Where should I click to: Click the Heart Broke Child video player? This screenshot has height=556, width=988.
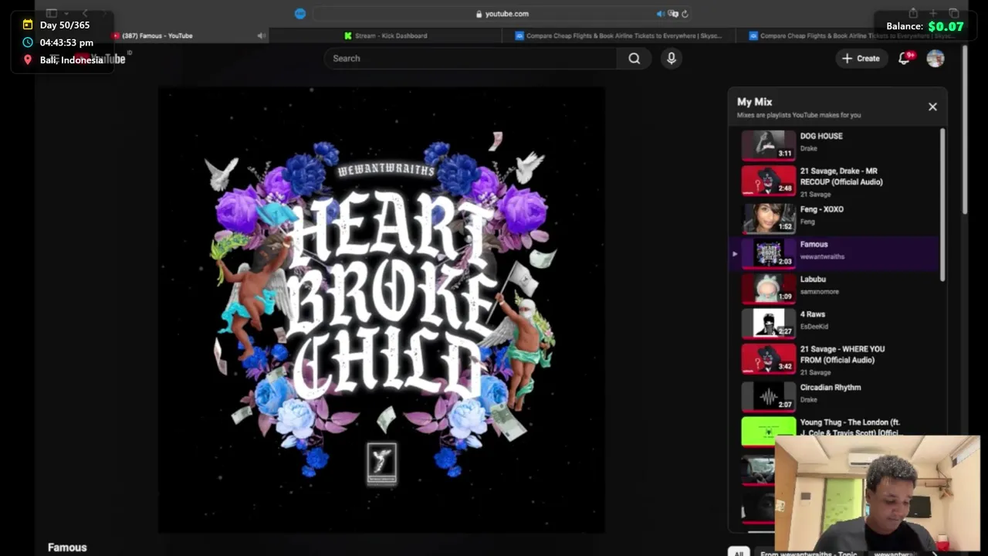(x=381, y=310)
